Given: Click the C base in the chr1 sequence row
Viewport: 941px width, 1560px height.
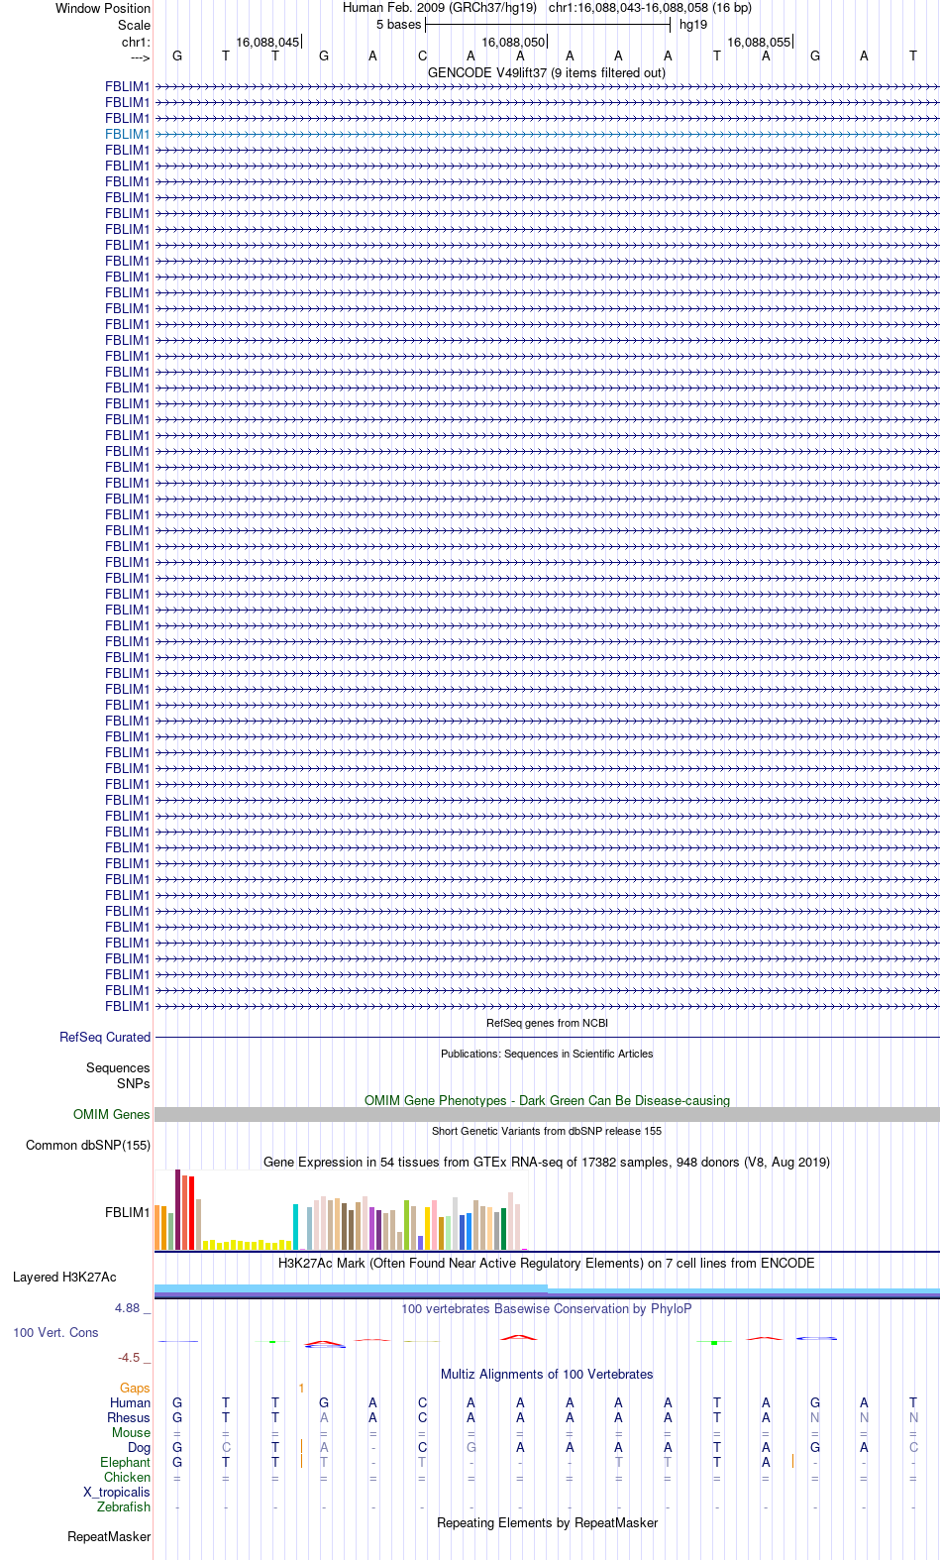Looking at the screenshot, I should (x=422, y=56).
